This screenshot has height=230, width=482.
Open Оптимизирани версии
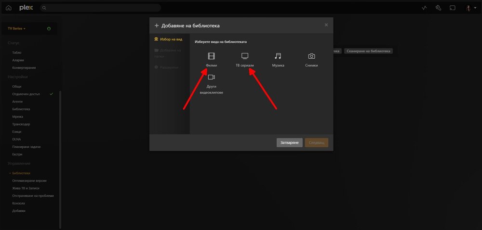29,180
